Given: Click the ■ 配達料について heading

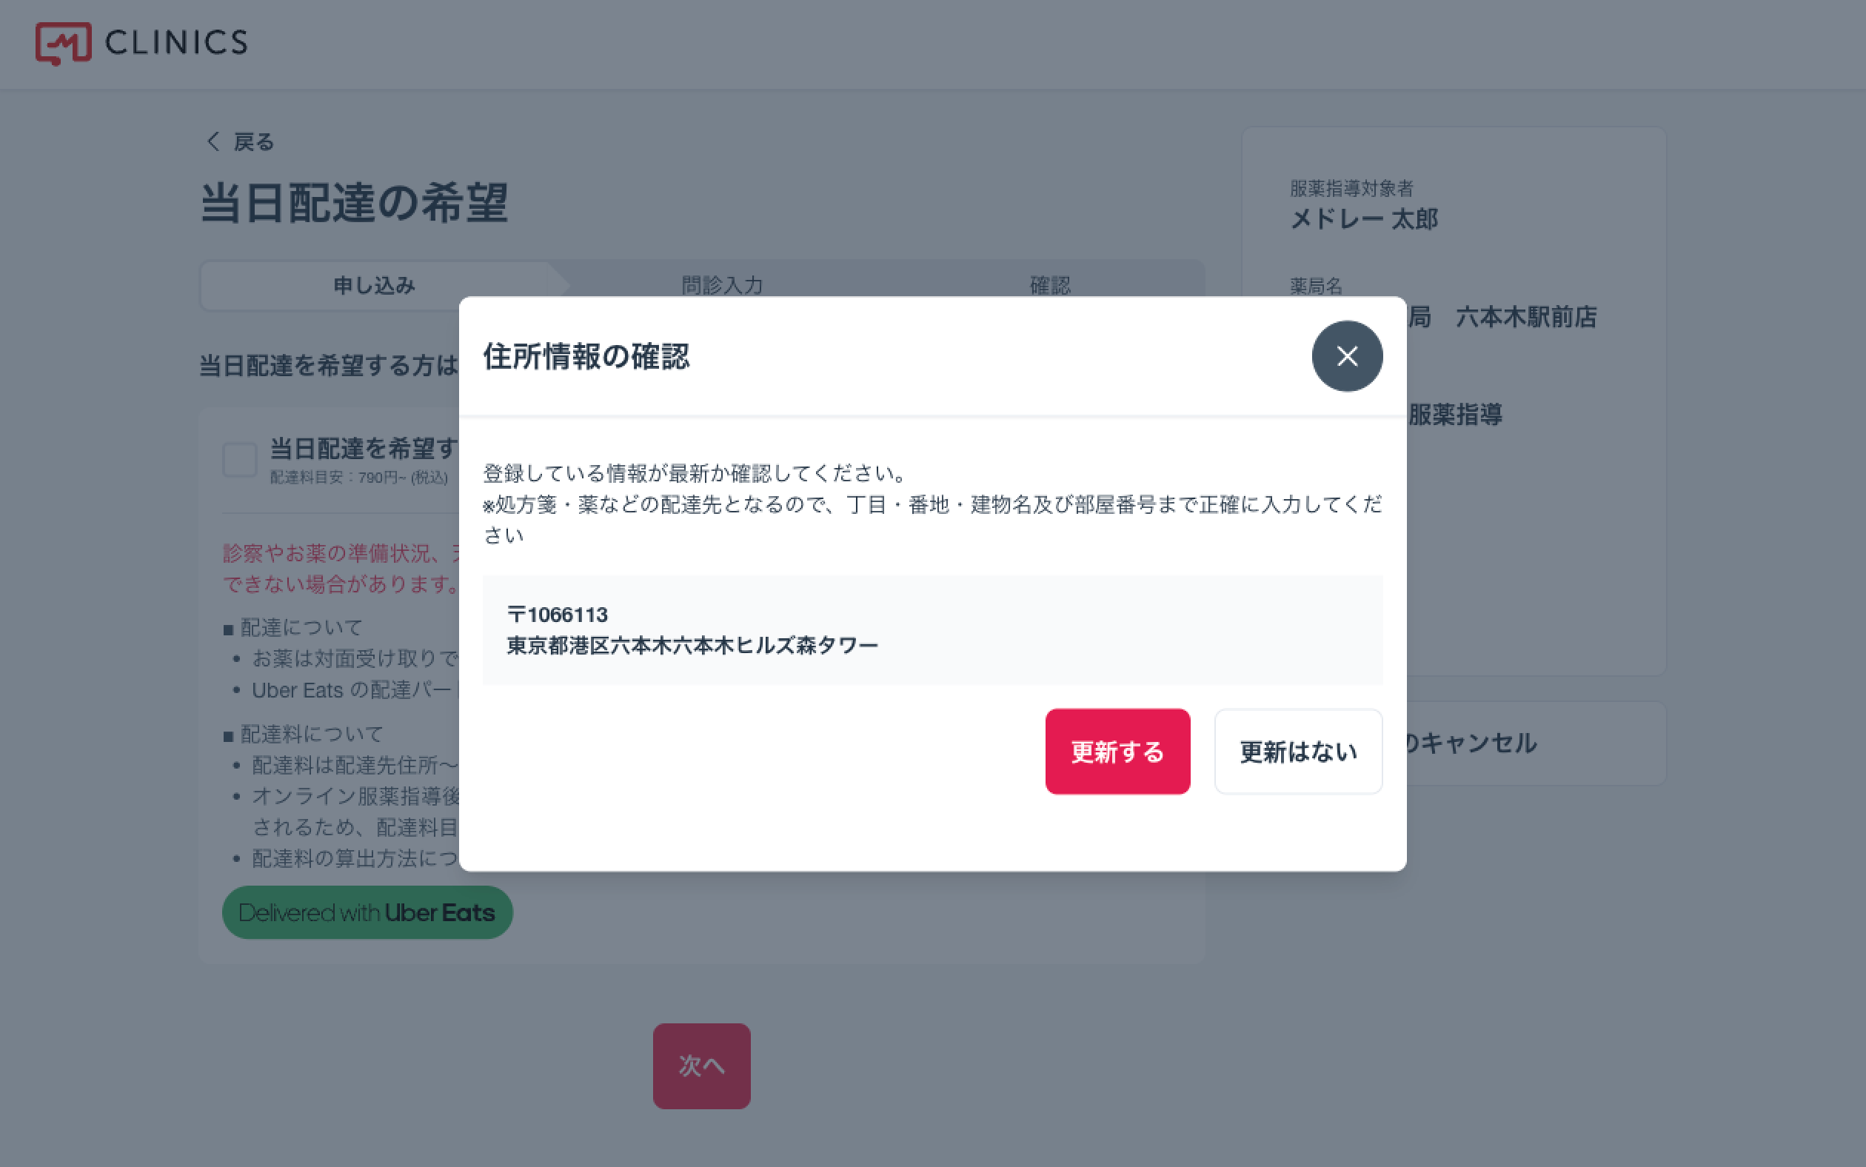Looking at the screenshot, I should point(304,734).
